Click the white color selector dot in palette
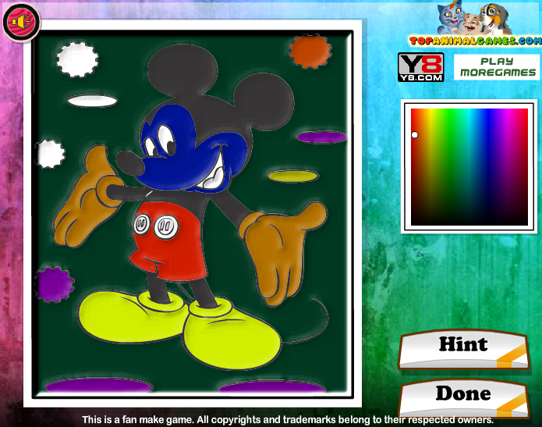 click(x=414, y=135)
